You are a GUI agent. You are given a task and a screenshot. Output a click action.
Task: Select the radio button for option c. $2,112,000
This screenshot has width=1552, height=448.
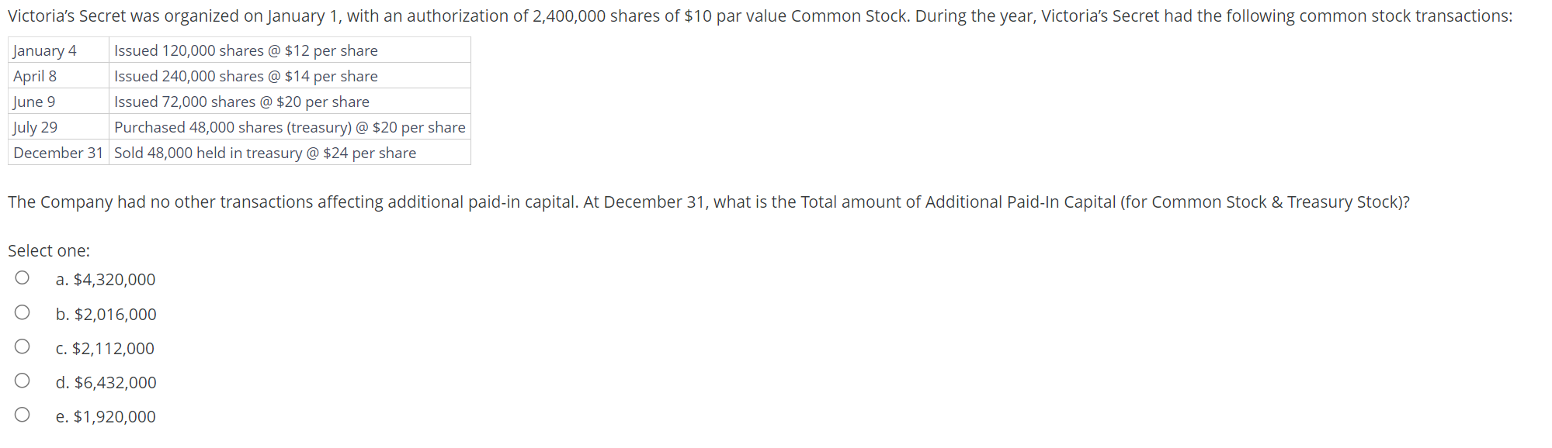tap(23, 346)
